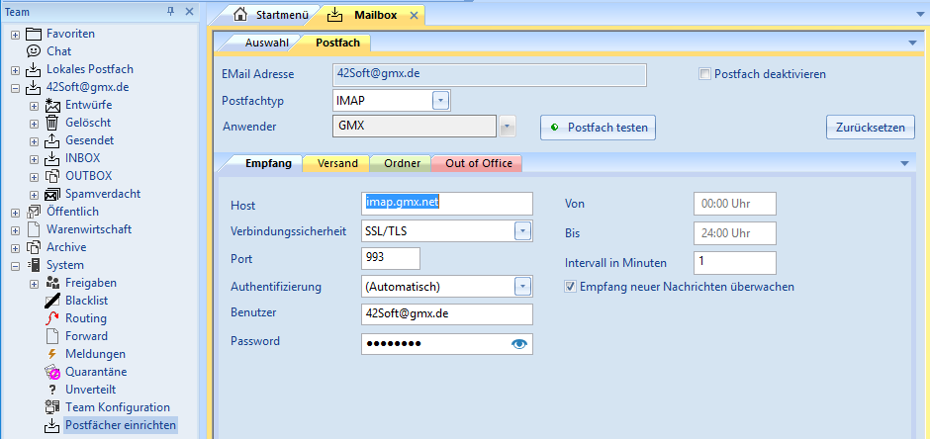Click the Bis time field
Viewport: 930px width, 439px height.
(734, 233)
